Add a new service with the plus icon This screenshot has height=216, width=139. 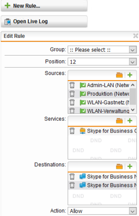(x=130, y=121)
